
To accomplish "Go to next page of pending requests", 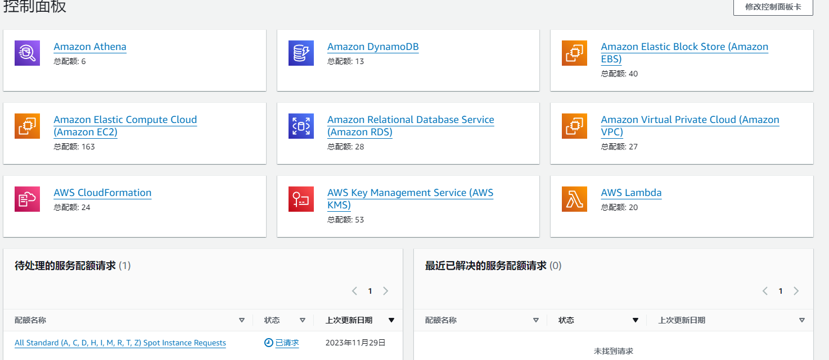I will [386, 291].
